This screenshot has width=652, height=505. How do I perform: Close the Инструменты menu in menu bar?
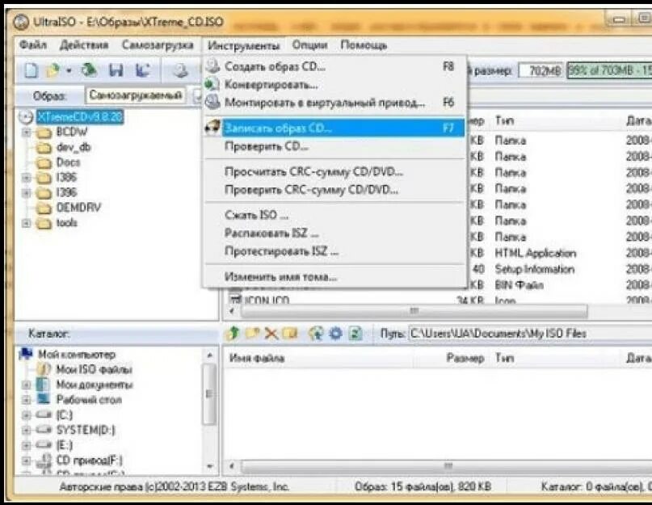pyautogui.click(x=244, y=45)
